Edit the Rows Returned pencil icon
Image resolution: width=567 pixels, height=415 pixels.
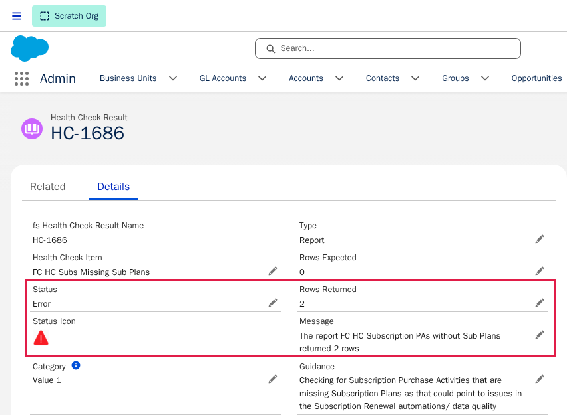click(540, 302)
